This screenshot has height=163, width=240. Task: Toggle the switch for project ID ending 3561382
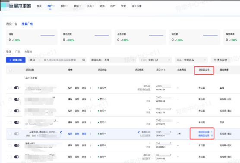tap(17, 145)
